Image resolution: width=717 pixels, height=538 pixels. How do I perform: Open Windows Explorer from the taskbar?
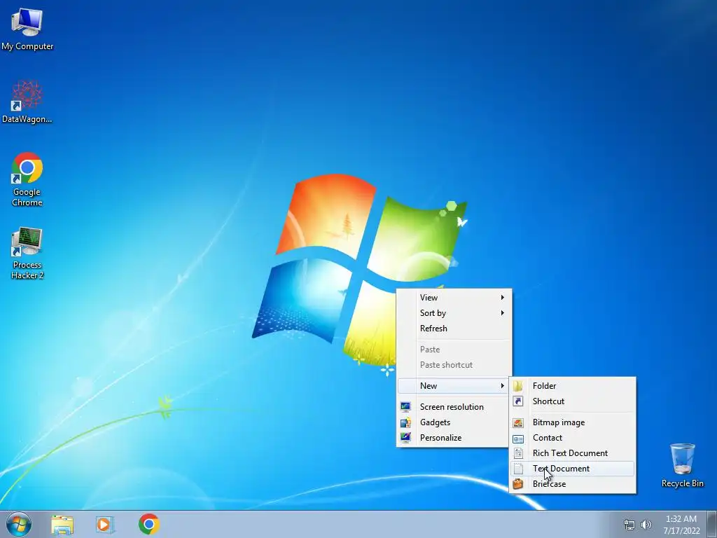coord(62,524)
